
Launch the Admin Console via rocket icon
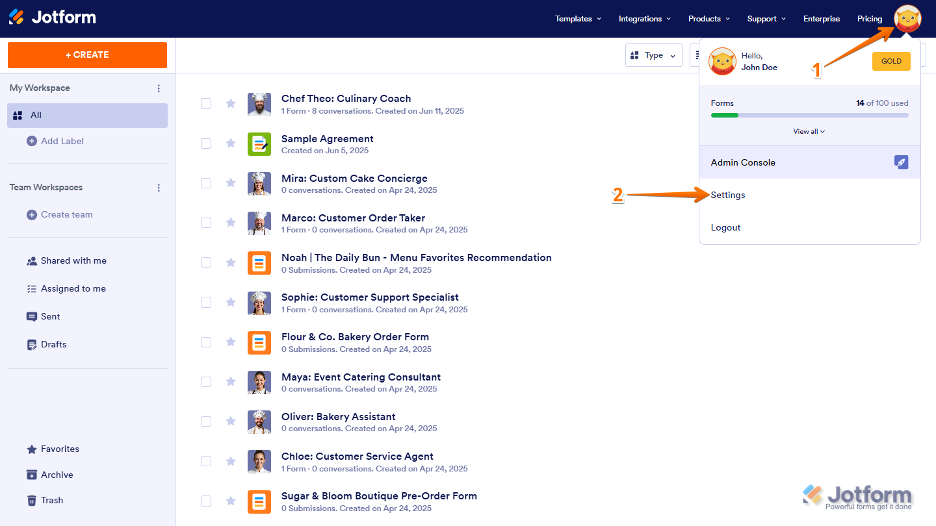tap(901, 162)
